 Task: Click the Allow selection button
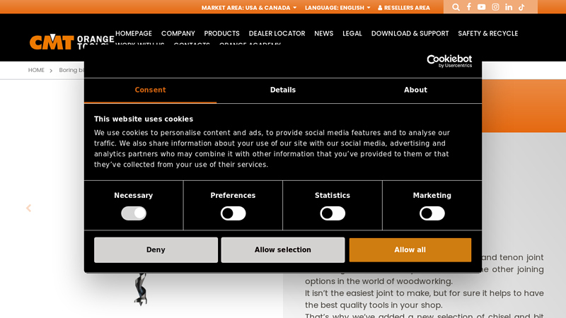click(x=283, y=250)
